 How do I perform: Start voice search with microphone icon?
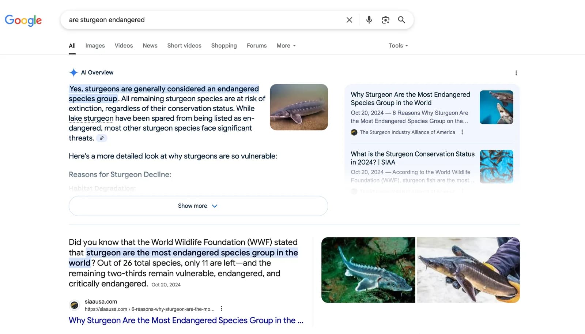(369, 20)
